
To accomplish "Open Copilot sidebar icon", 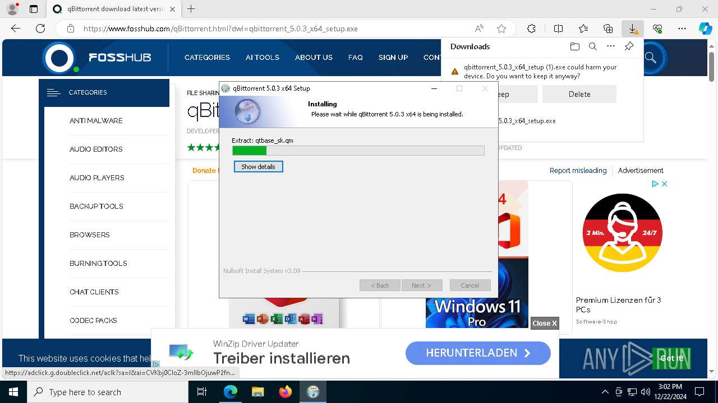I will [705, 29].
